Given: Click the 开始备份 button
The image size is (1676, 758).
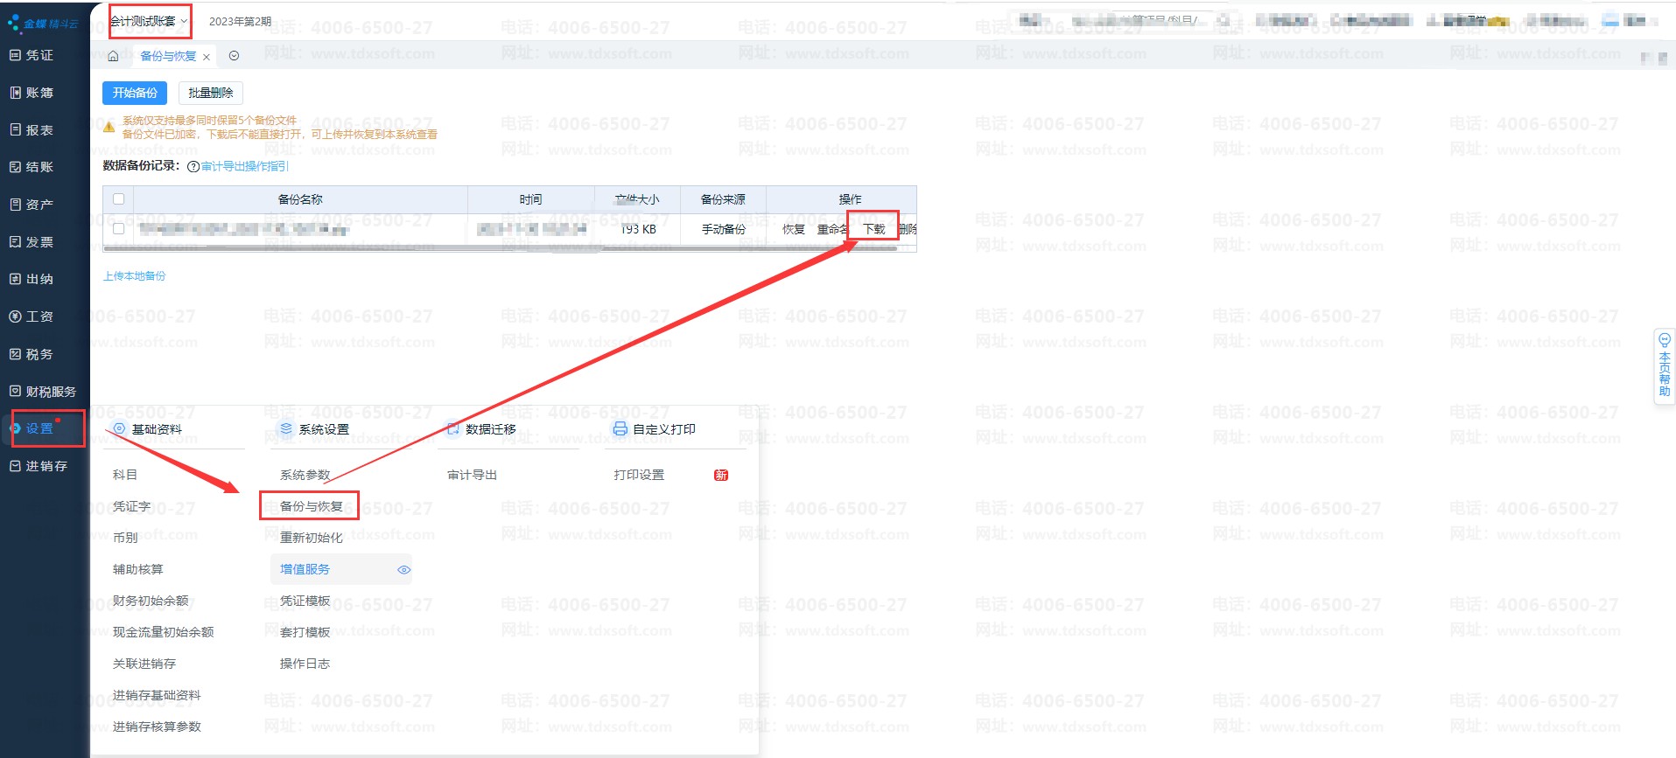Looking at the screenshot, I should tap(135, 93).
